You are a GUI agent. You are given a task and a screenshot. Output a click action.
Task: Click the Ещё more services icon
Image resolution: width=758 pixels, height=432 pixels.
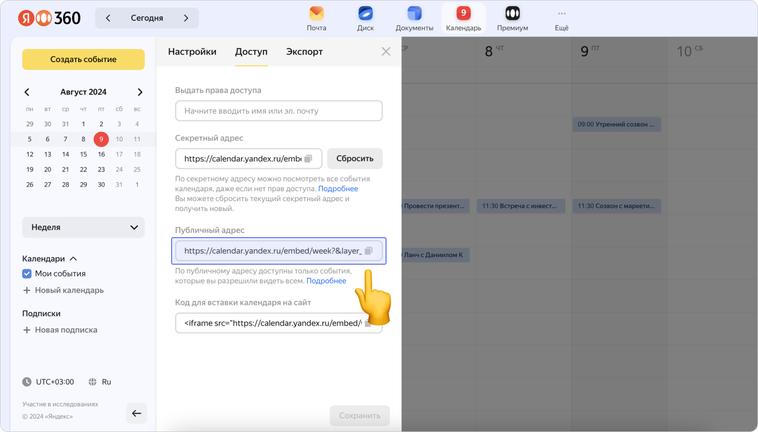click(561, 14)
